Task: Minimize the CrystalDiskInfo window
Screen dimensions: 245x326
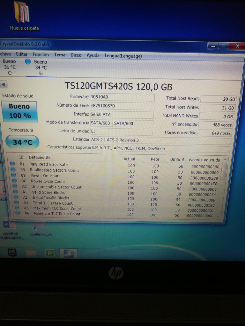Action: tap(213, 46)
